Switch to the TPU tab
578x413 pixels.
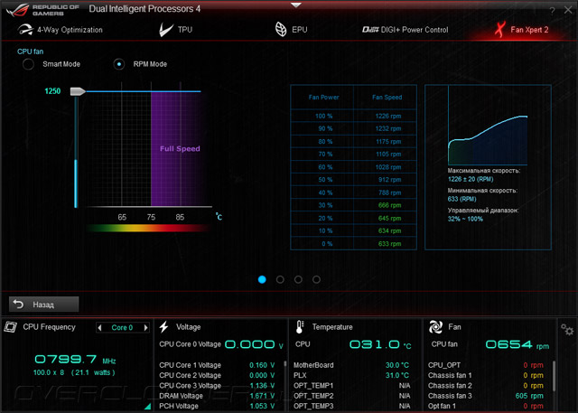point(176,30)
